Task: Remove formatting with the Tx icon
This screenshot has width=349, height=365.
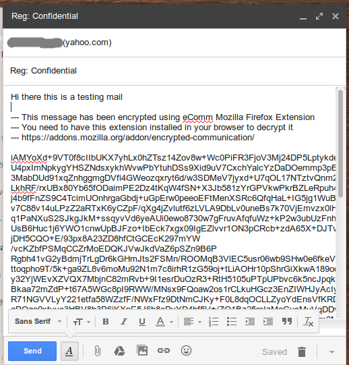Action: 308,322
